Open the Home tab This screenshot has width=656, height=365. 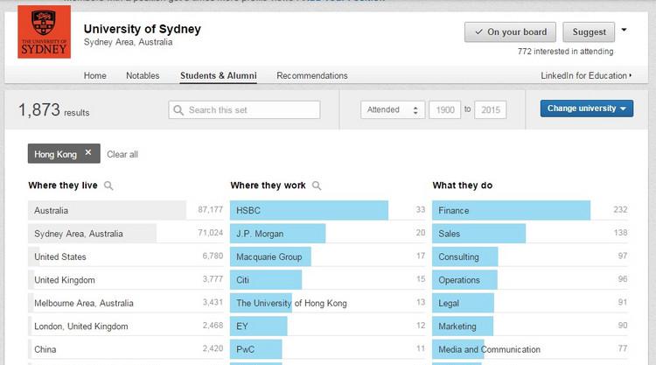(95, 76)
